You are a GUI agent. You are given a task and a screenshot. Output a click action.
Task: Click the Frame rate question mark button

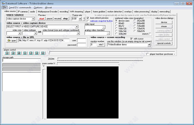pos(84,19)
